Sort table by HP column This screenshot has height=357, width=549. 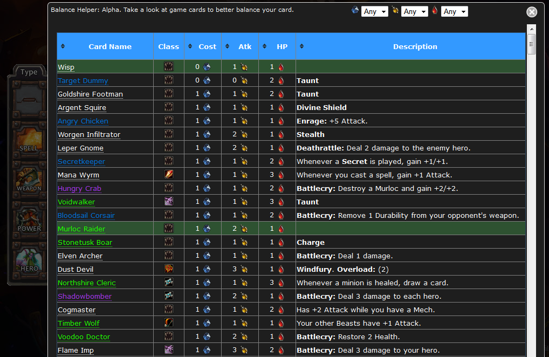[264, 46]
